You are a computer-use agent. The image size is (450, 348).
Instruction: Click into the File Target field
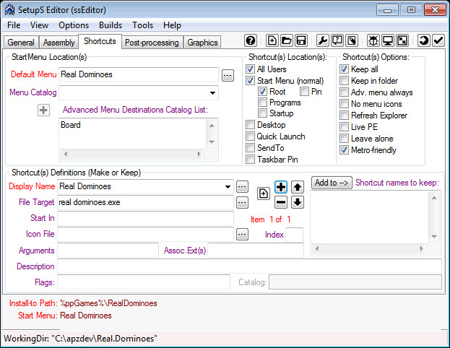click(x=145, y=202)
